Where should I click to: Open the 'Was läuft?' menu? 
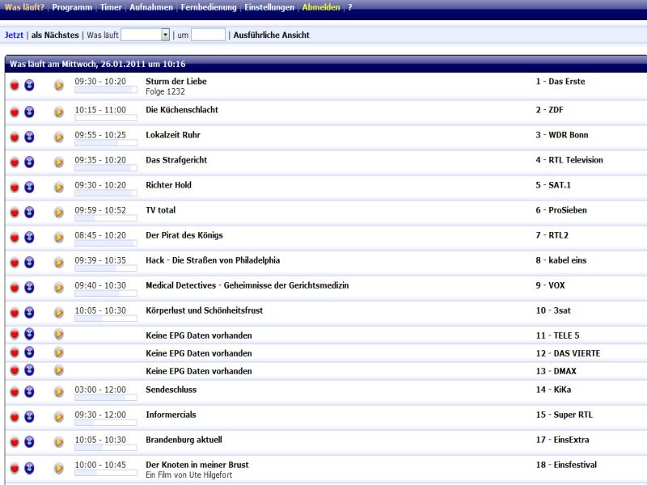coord(24,7)
